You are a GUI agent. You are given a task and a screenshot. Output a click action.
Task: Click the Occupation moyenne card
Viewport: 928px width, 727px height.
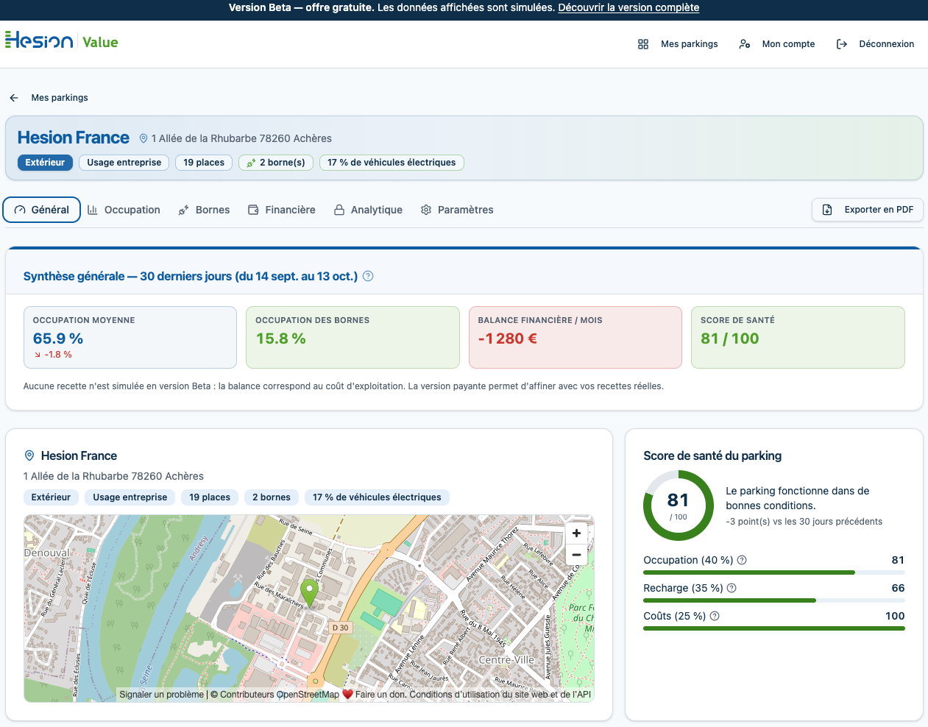click(130, 337)
